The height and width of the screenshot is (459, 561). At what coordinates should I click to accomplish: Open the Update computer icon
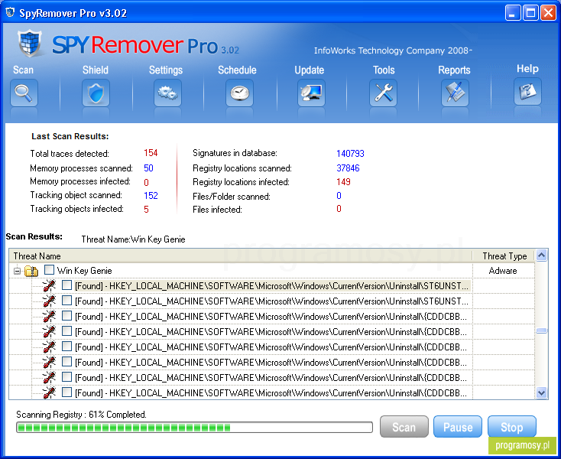click(311, 93)
